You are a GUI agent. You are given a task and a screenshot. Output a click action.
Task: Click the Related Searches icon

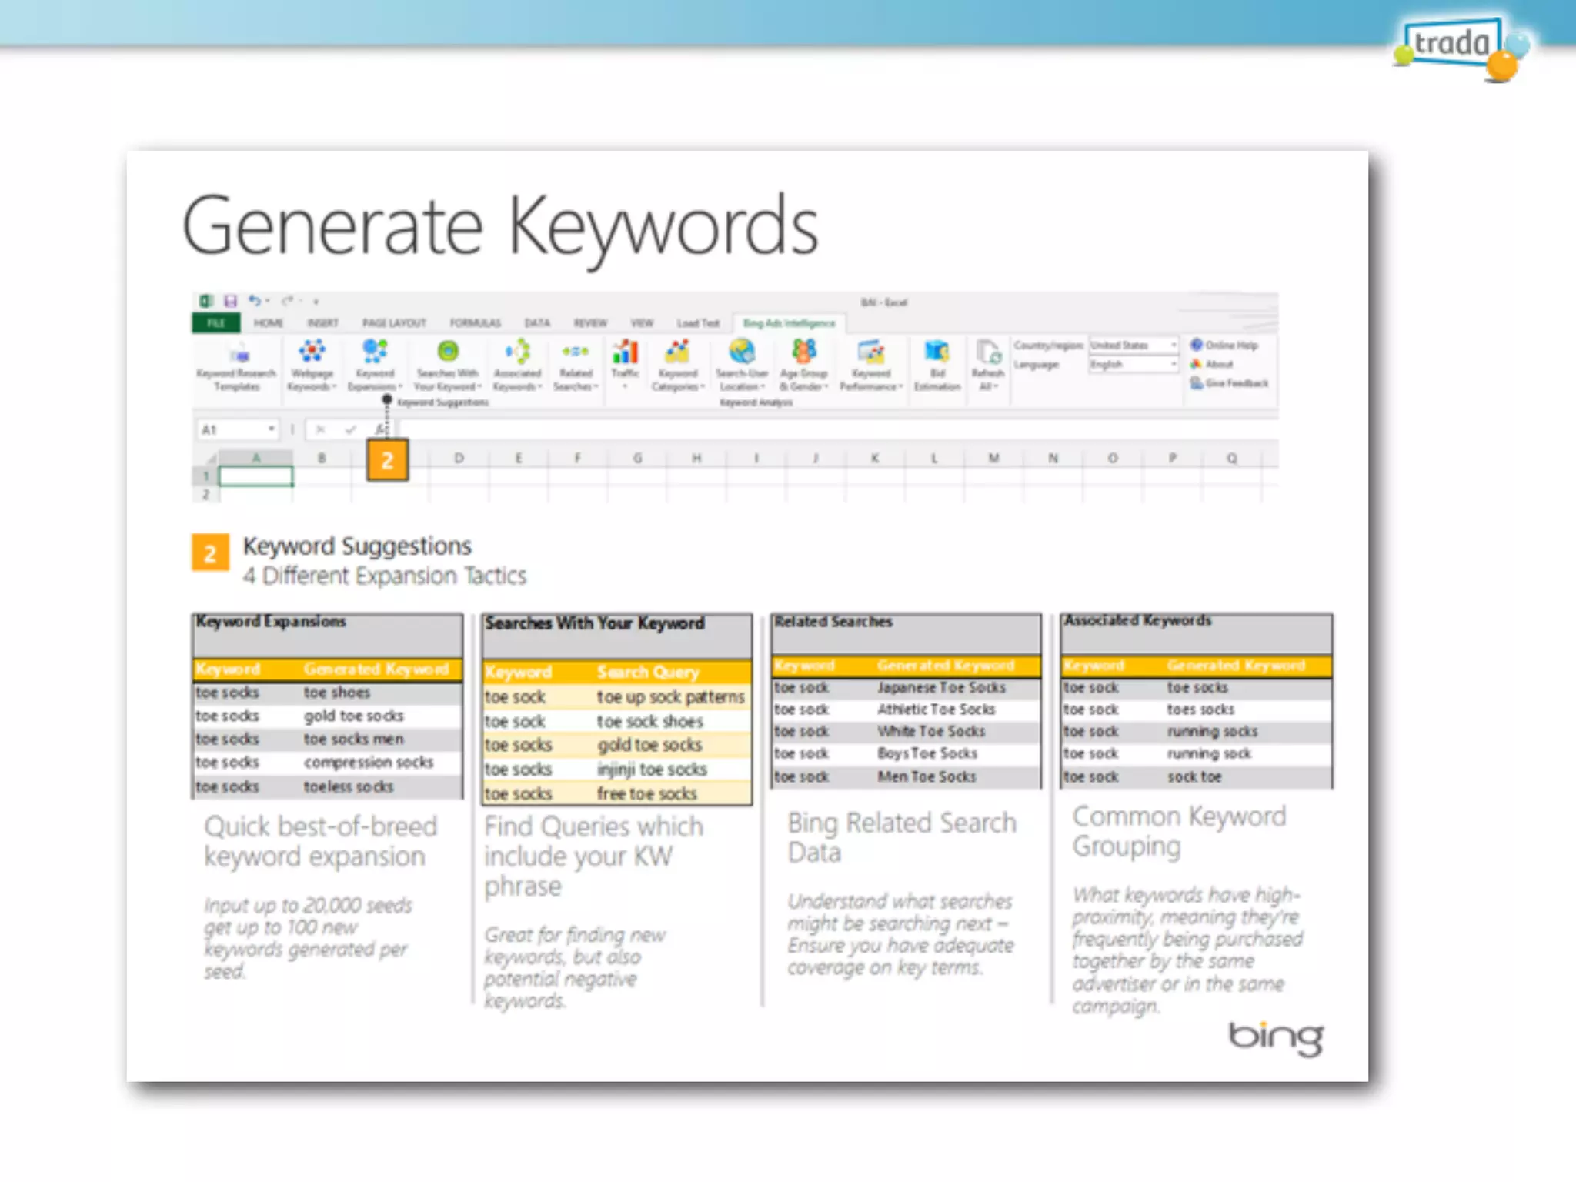coord(576,353)
